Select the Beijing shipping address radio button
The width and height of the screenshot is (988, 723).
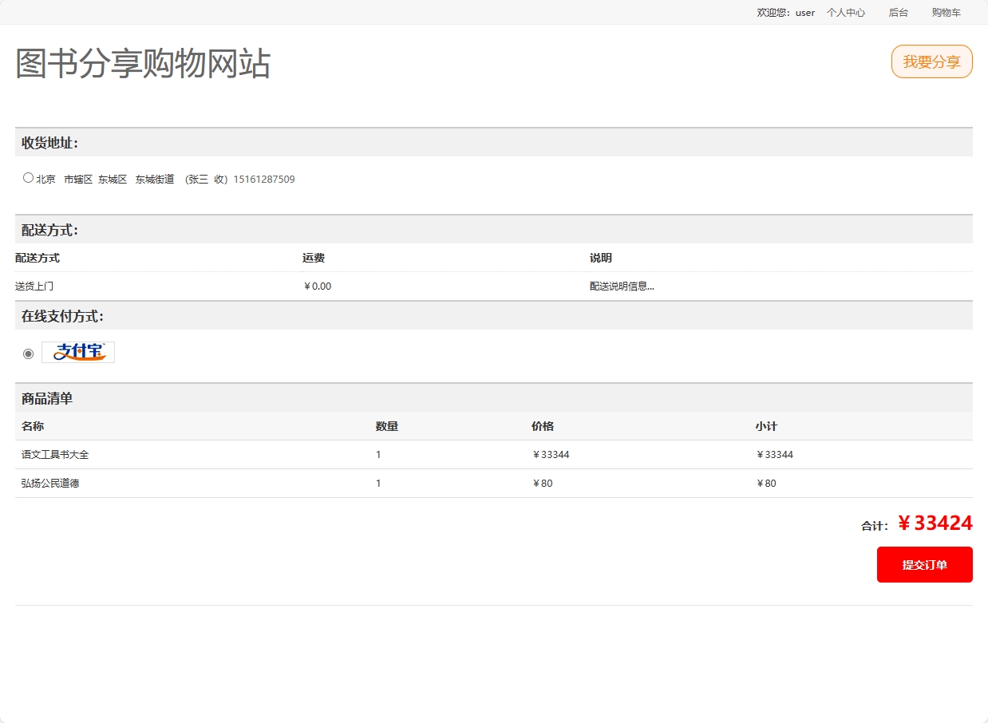pos(29,178)
